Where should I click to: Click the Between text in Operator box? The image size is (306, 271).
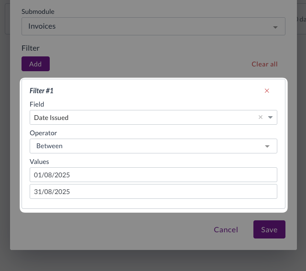click(x=49, y=146)
